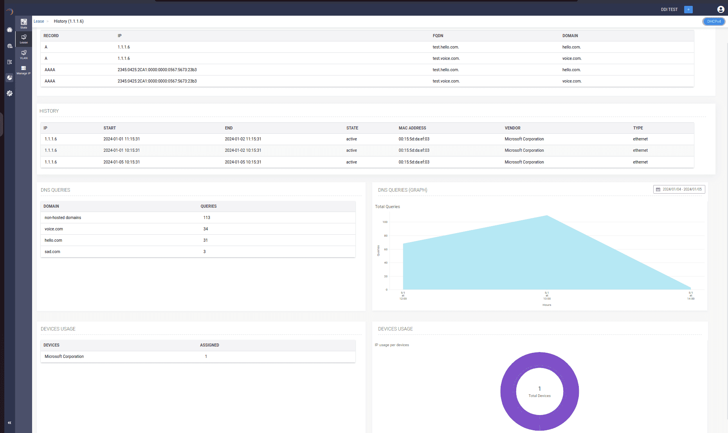This screenshot has height=433, width=728.
Task: Open the DNS globe section
Action: (x=10, y=46)
